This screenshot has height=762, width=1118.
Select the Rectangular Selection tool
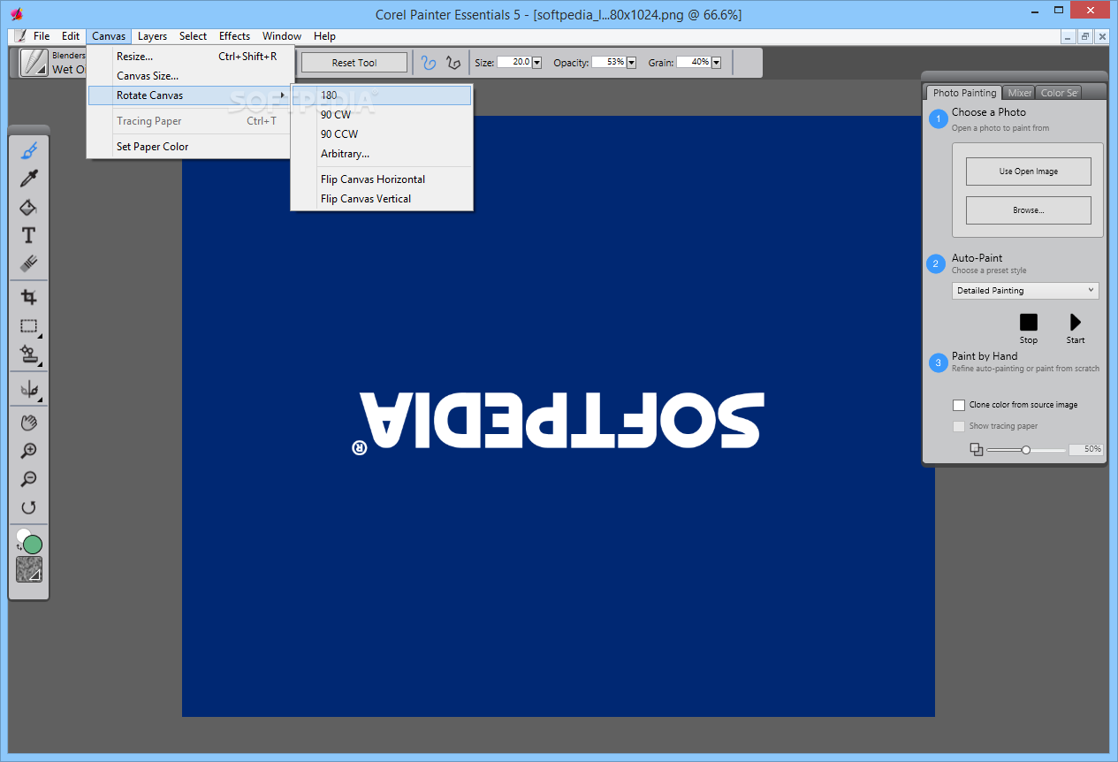coord(28,326)
